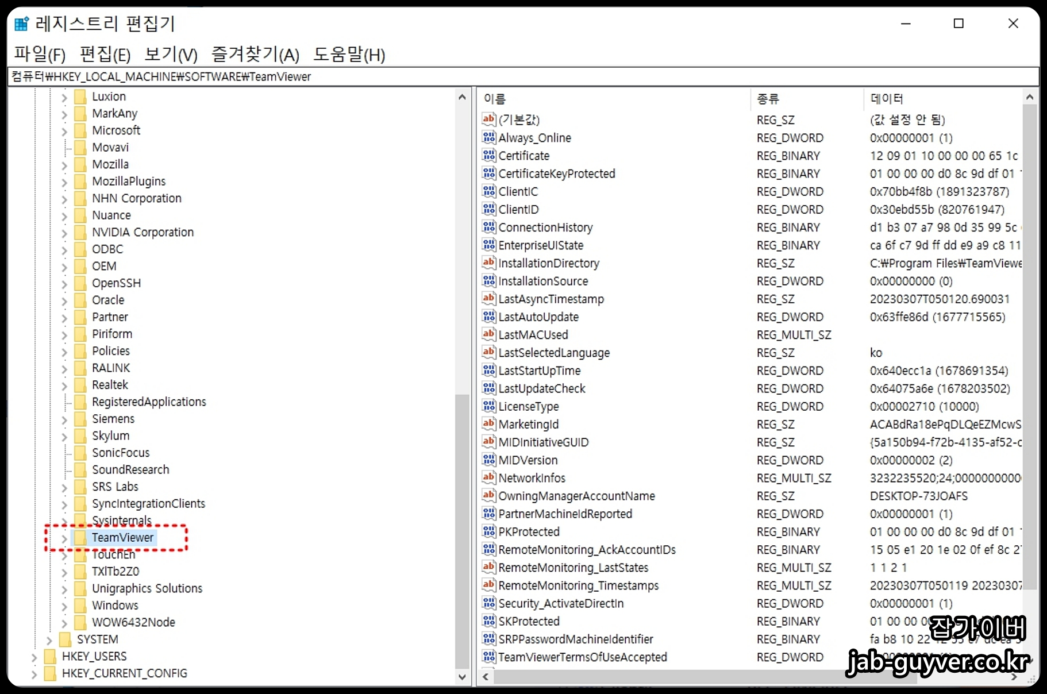
Task: Expand the Luxion key
Action: [x=64, y=97]
